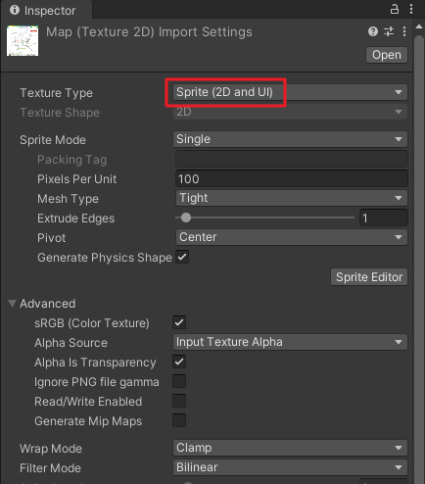Open the Filter Mode dropdown
The image size is (425, 484).
pyautogui.click(x=290, y=467)
